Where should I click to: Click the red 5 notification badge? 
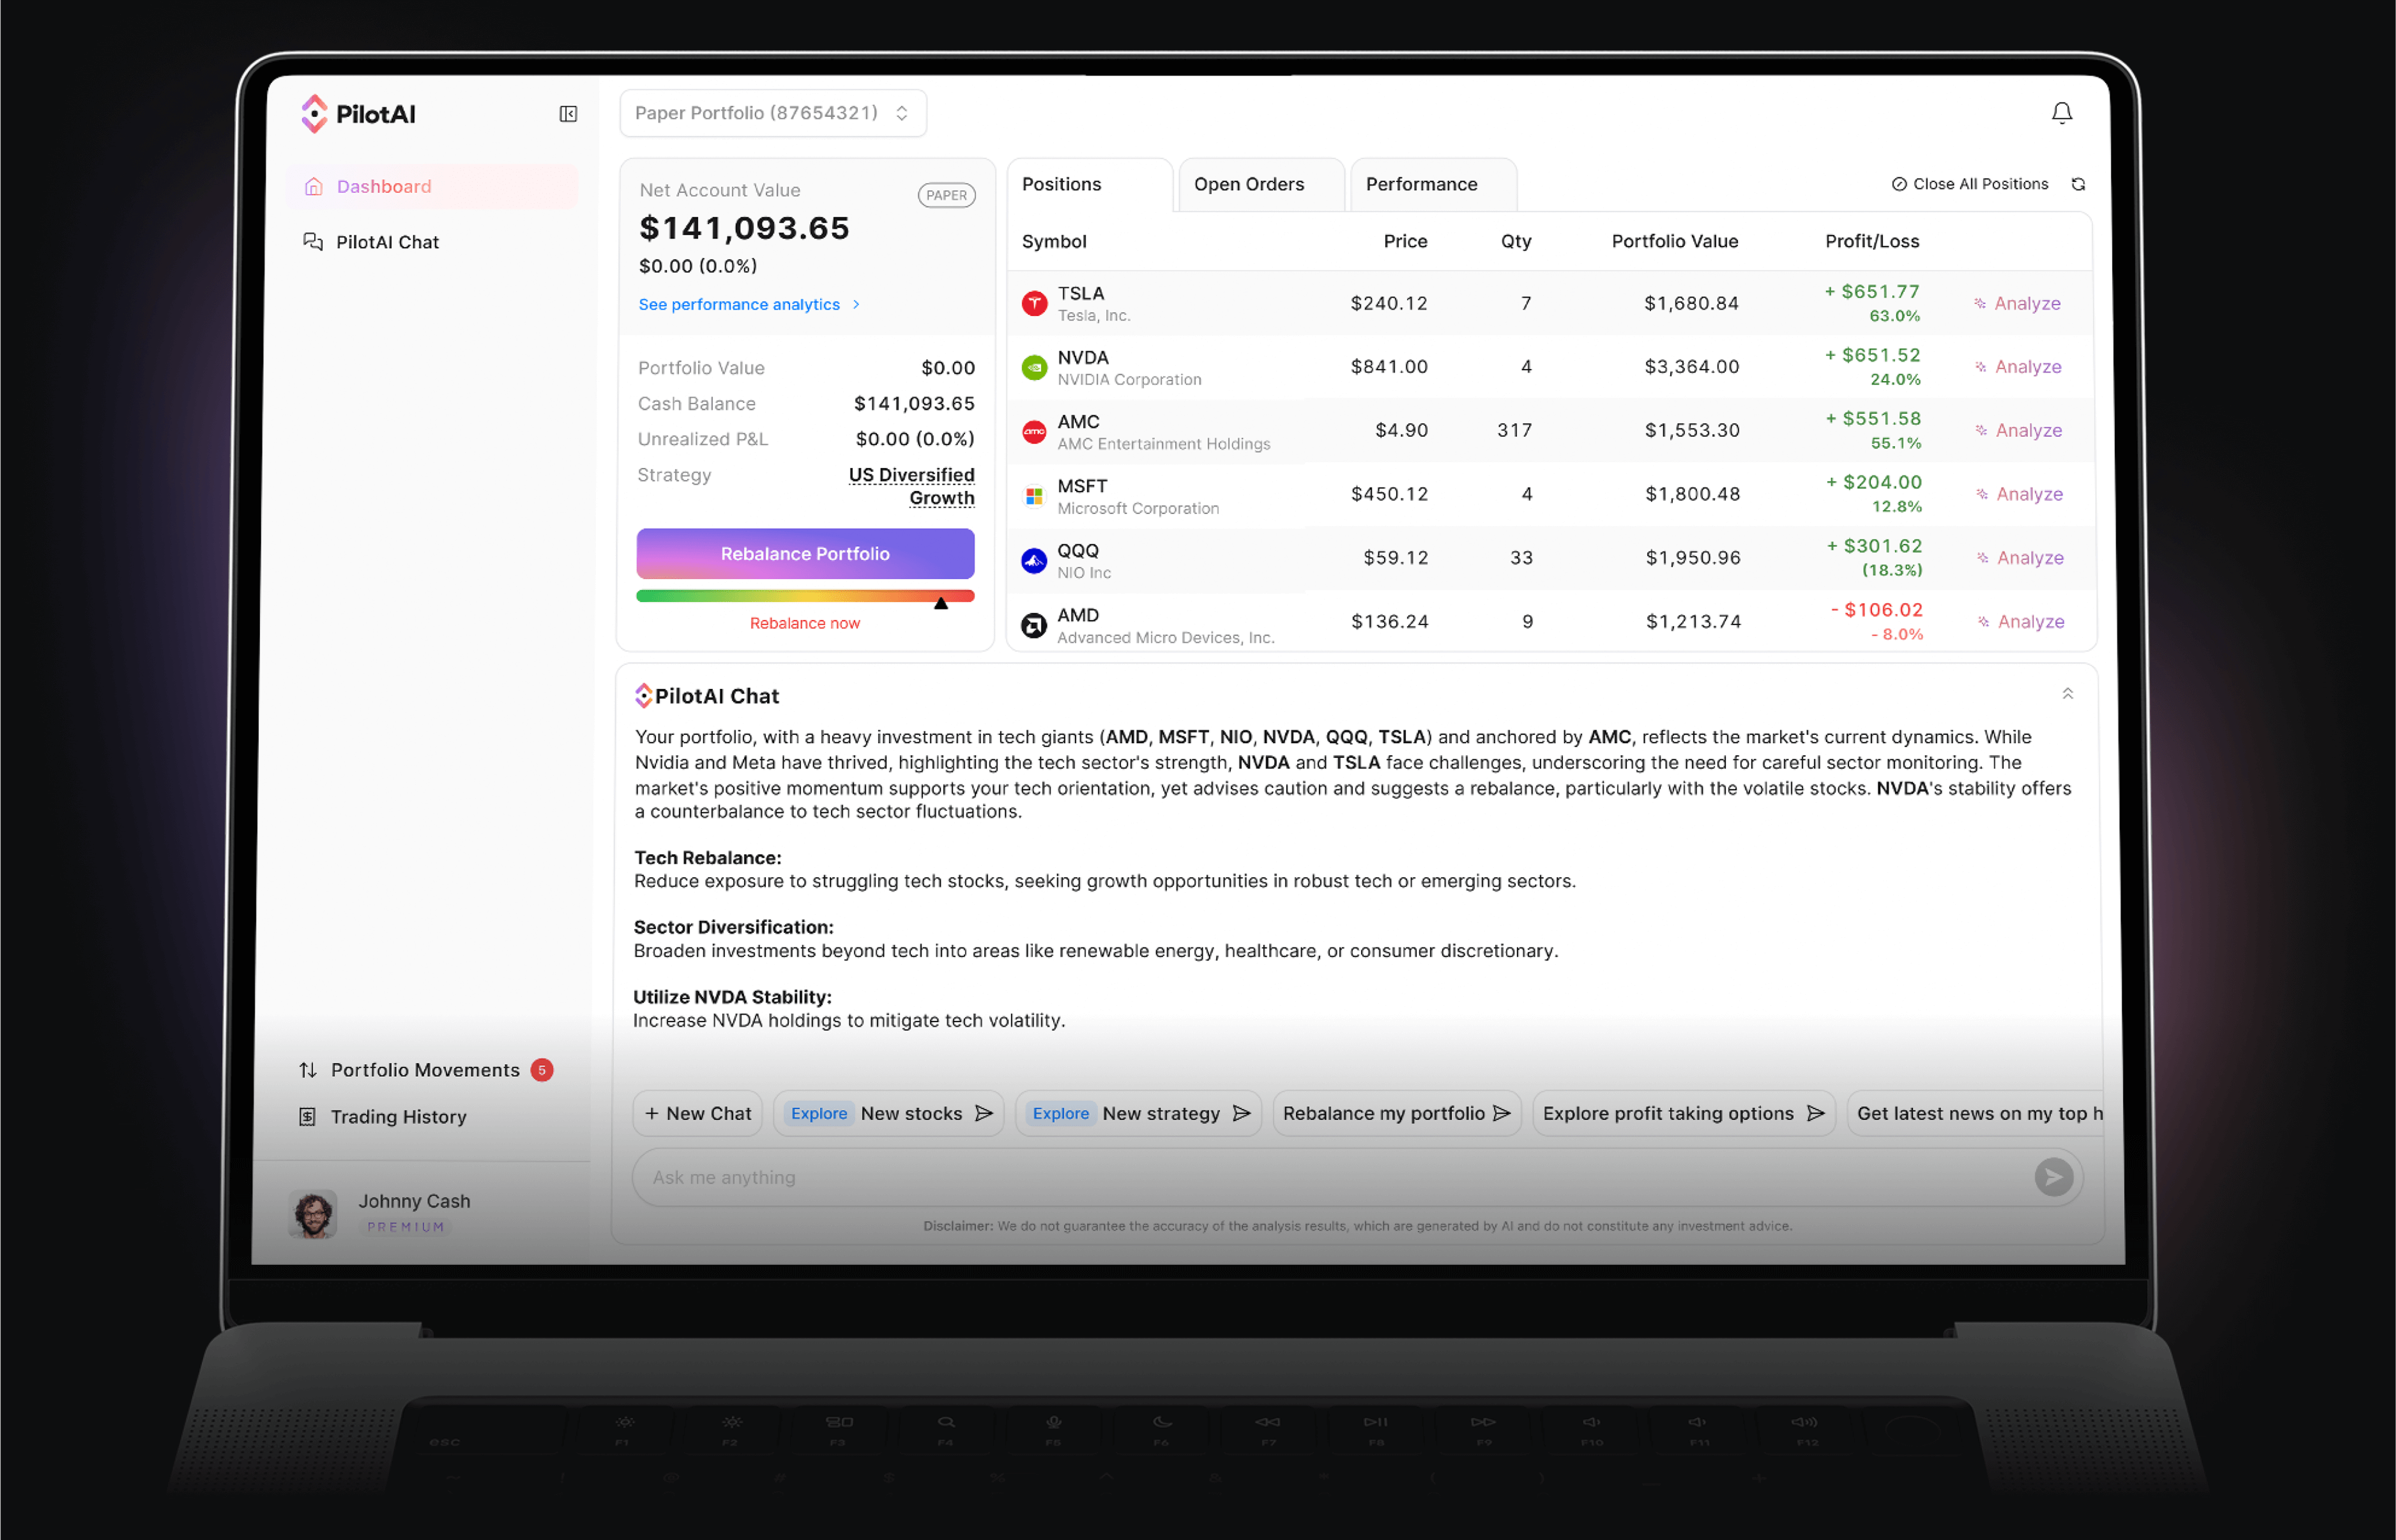pos(542,1070)
